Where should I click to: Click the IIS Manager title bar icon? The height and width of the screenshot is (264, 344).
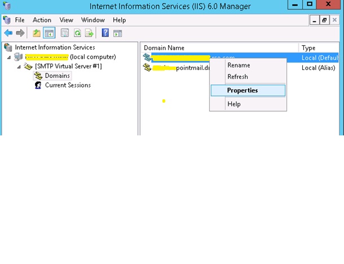[x=7, y=6]
